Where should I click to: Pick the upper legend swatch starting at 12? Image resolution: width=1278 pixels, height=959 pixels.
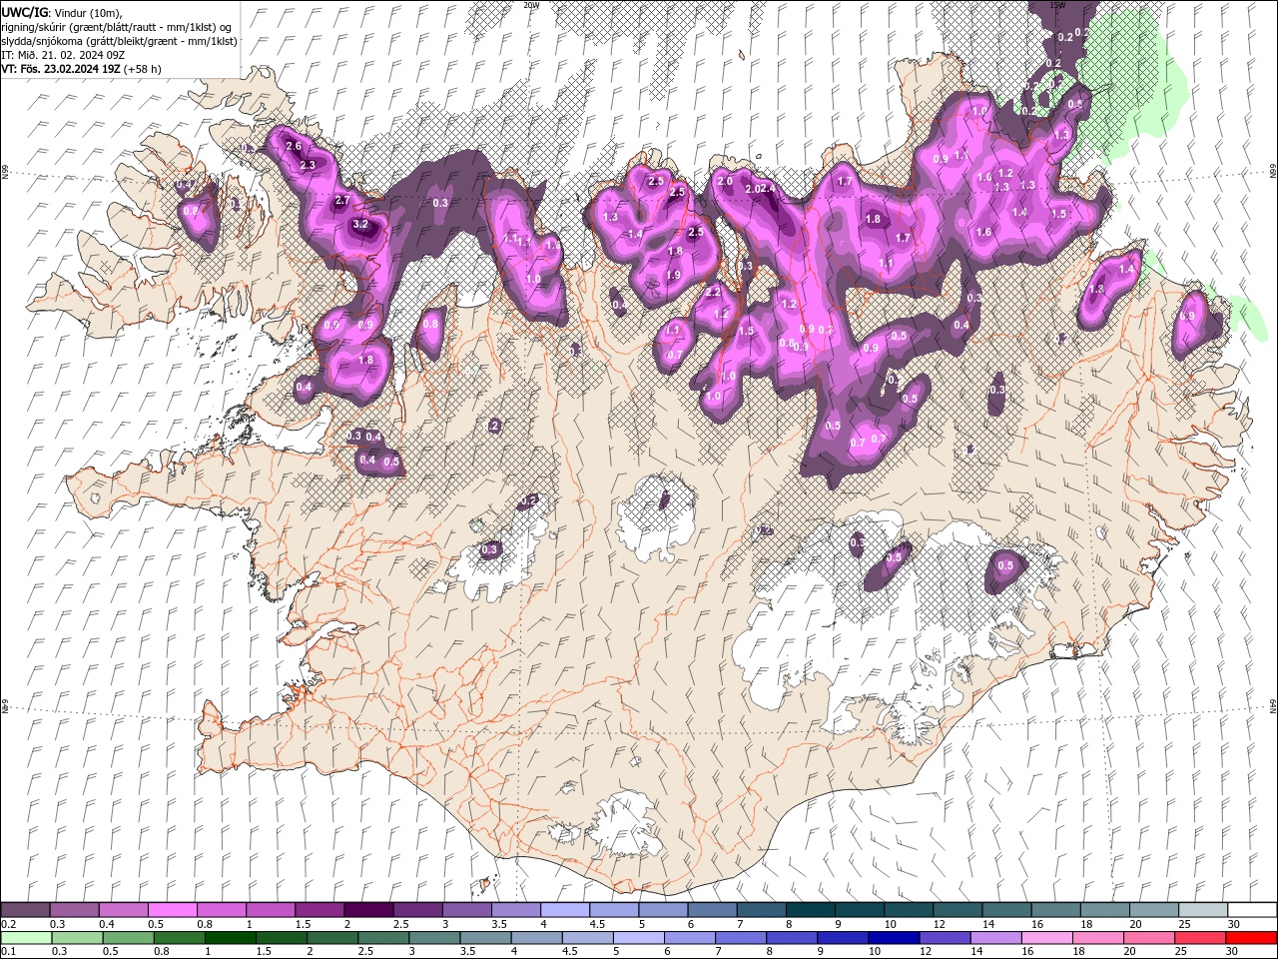coord(957,910)
